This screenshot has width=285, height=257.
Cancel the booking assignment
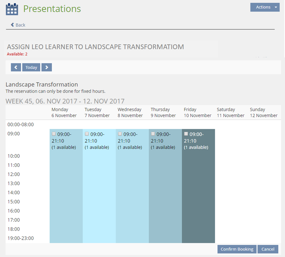click(x=268, y=249)
